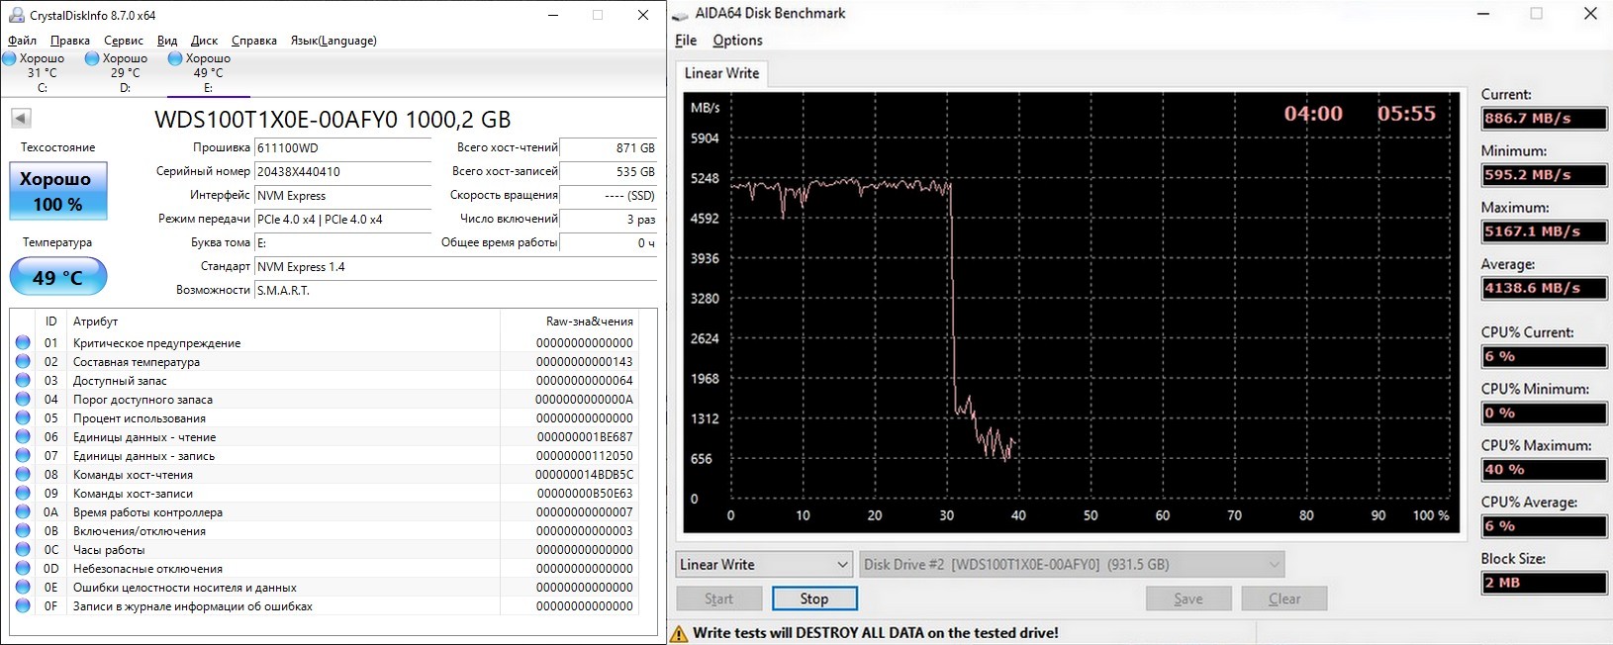Click the Block Size value 2 MB
The image size is (1613, 645).
[x=1544, y=583]
